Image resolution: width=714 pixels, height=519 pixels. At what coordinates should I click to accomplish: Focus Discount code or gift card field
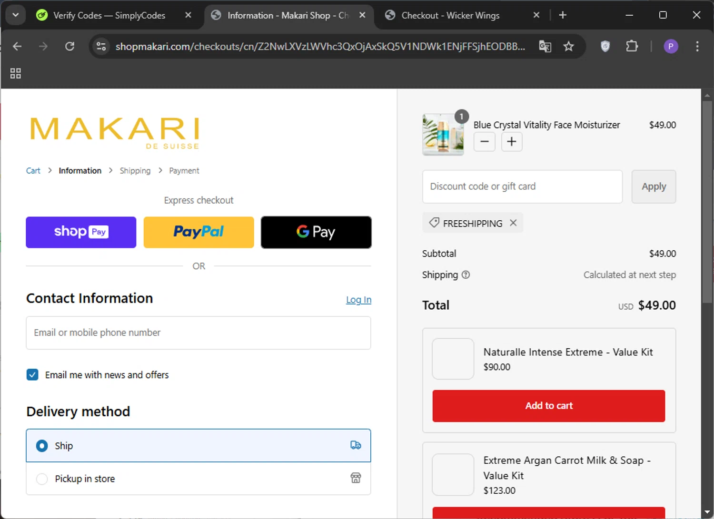pos(522,186)
